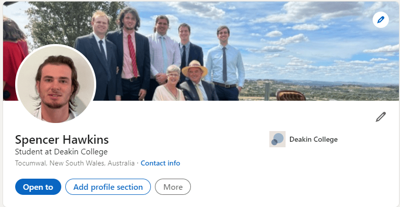Open the Contact info link
Viewport: 400px width, 207px height.
click(160, 163)
